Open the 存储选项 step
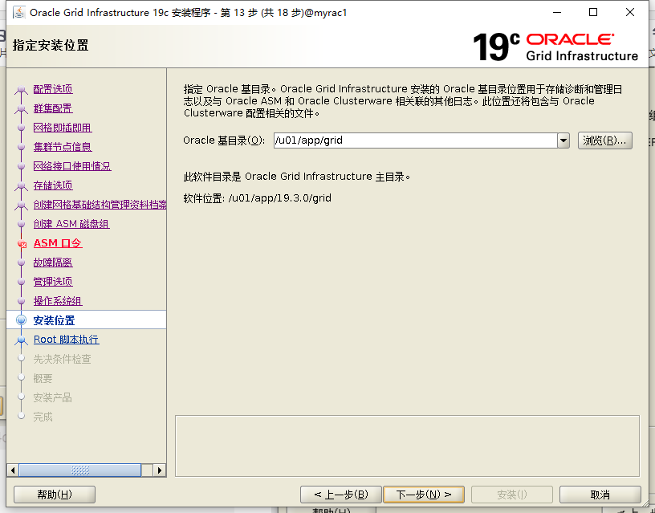 (x=53, y=185)
